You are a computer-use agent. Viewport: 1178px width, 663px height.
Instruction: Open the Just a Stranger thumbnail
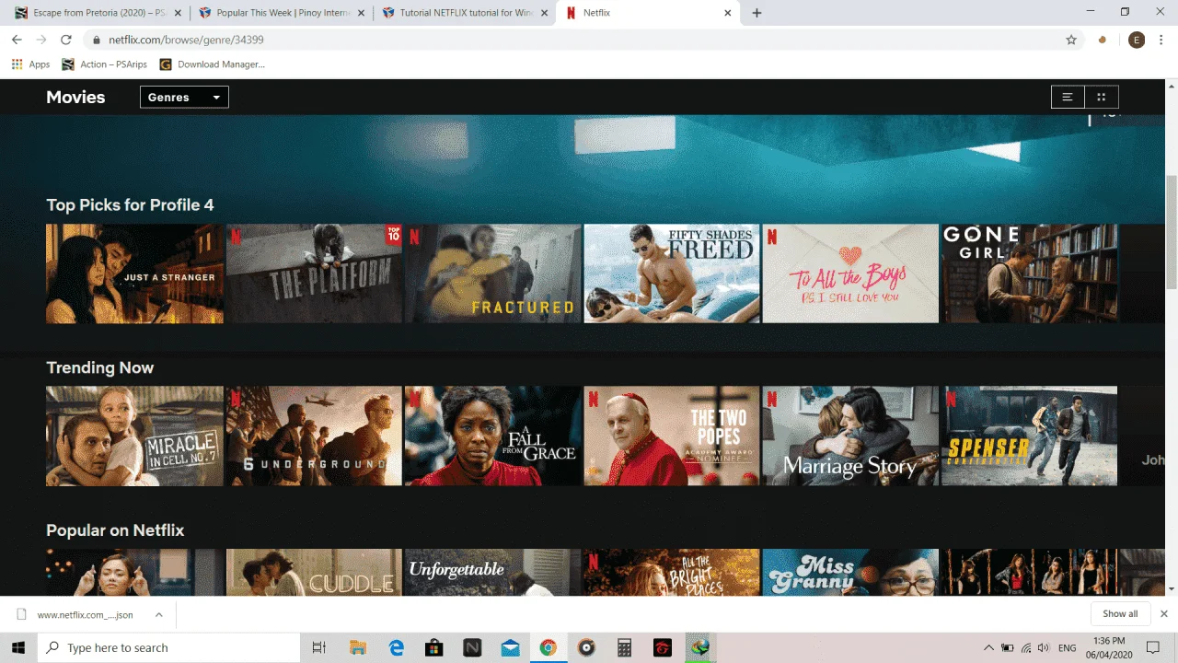click(134, 273)
